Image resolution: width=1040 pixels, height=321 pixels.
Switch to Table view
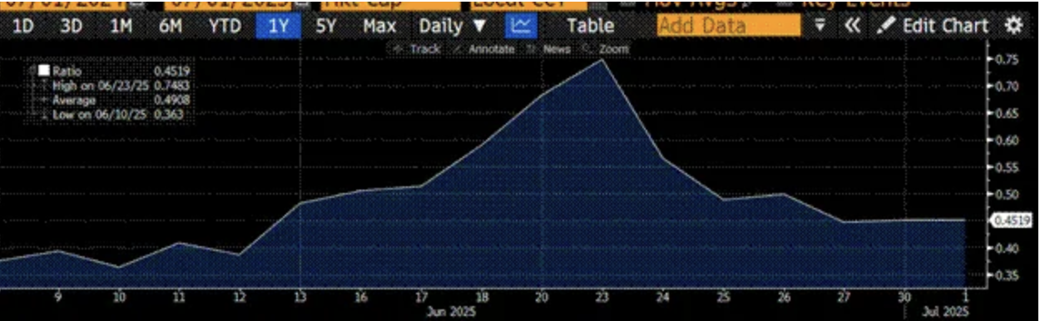click(x=590, y=26)
